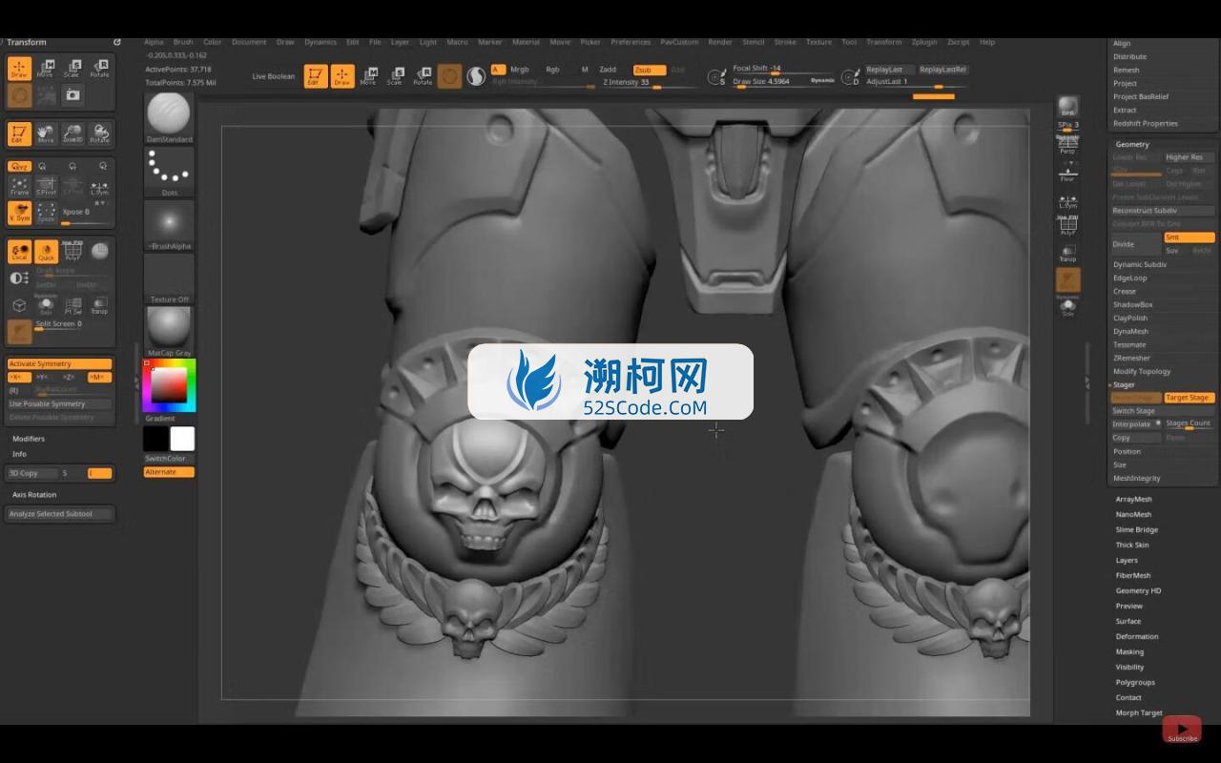Enable the >Y< symmetry axis
Image resolution: width=1221 pixels, height=763 pixels.
pyautogui.click(x=41, y=377)
